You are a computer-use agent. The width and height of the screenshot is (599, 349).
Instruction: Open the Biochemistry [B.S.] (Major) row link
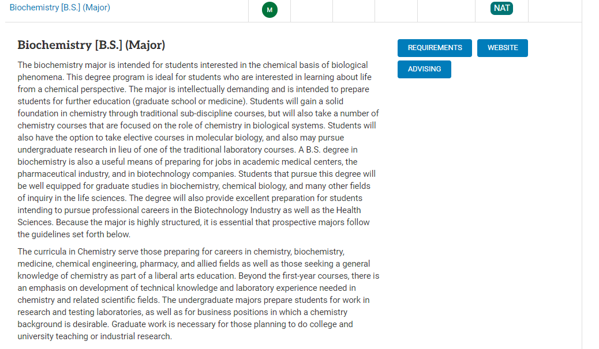(59, 7)
